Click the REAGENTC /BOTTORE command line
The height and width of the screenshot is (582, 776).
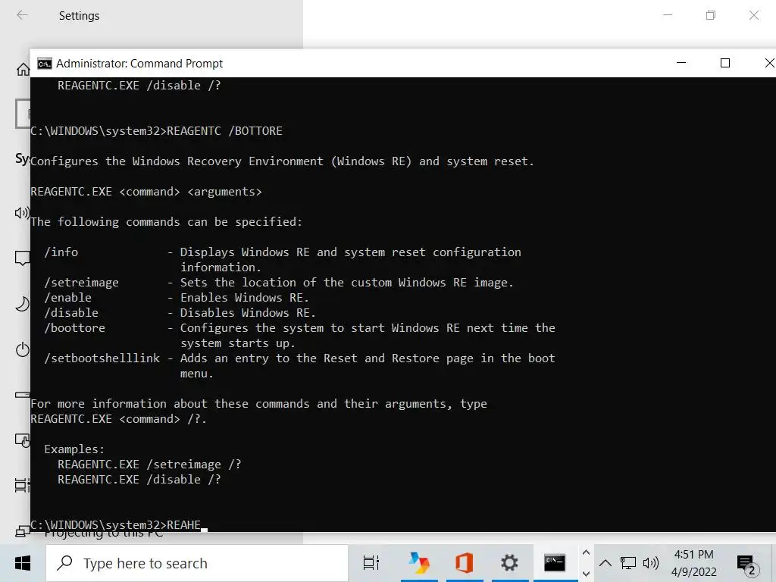(156, 131)
